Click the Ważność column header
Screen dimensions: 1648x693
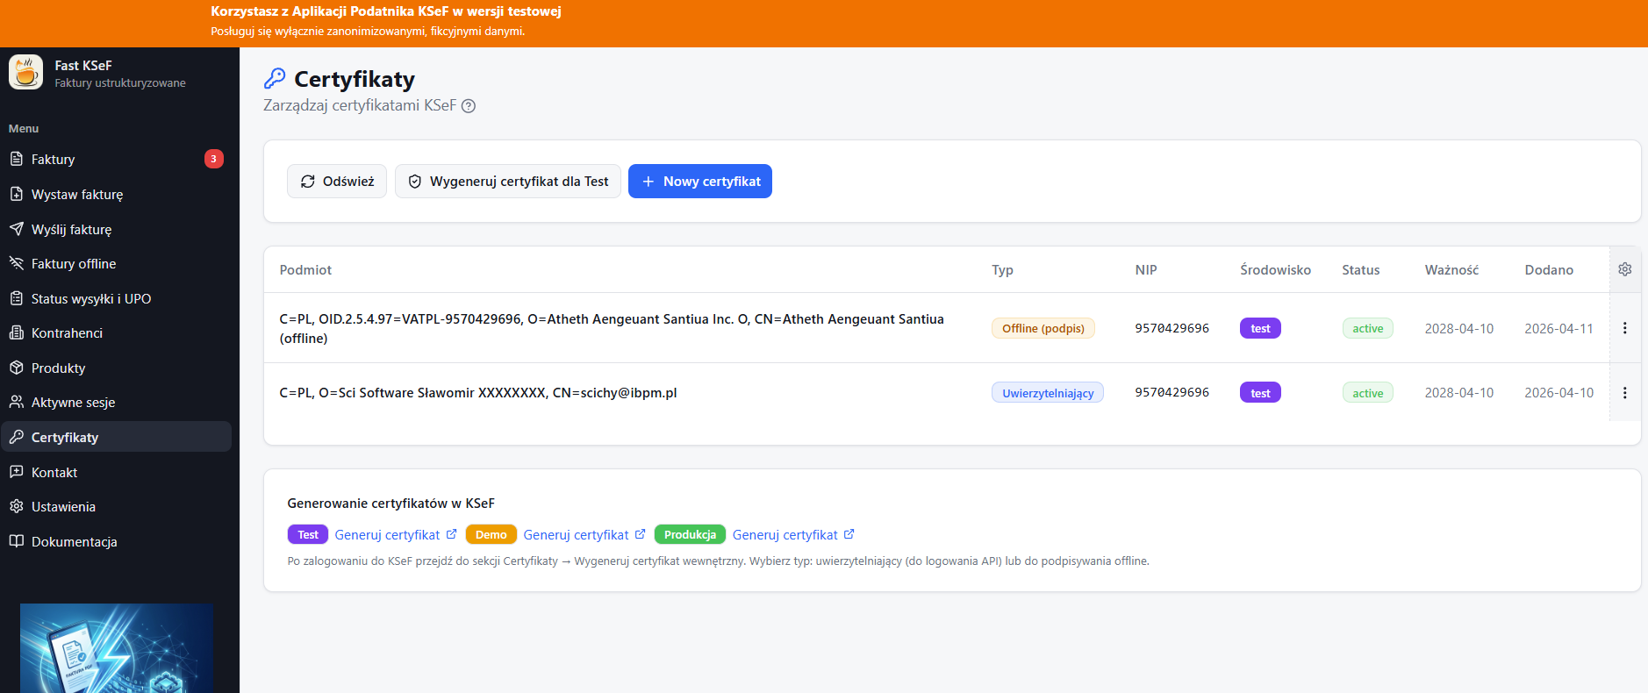(1451, 270)
